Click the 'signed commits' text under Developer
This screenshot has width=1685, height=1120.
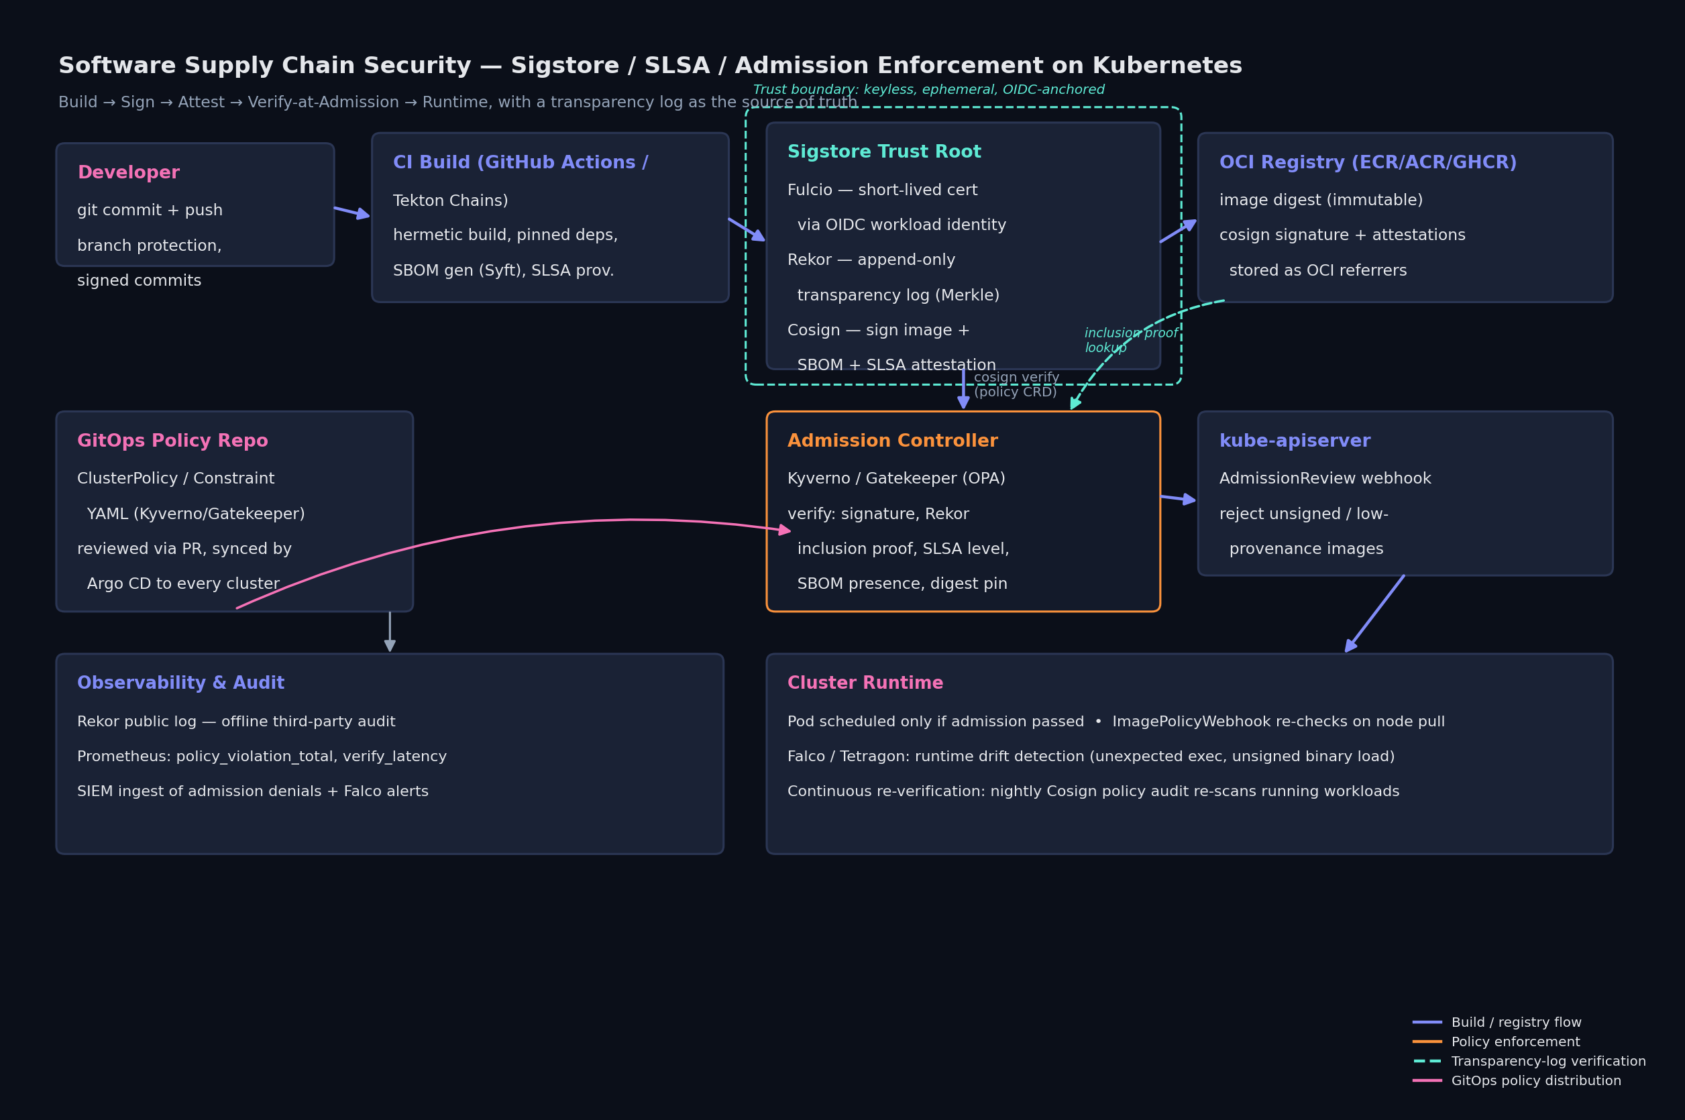click(140, 281)
